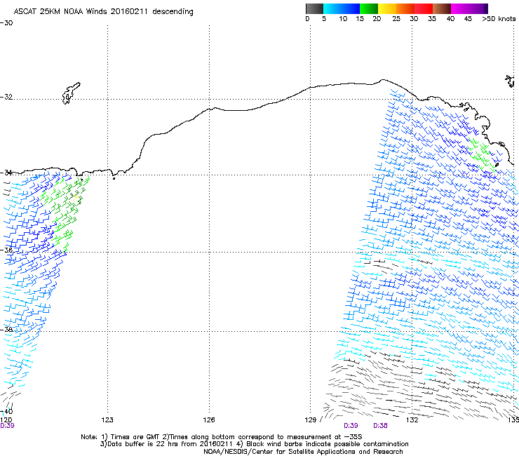This screenshot has width=519, height=456.
Task: Click the "132" longitude axis label
Action: click(412, 420)
